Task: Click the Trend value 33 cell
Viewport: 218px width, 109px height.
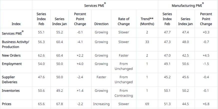Action: (147, 42)
